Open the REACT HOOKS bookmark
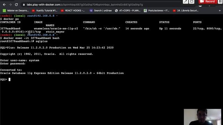Image resolution: width=223 pixels, height=125 pixels. tap(73, 11)
